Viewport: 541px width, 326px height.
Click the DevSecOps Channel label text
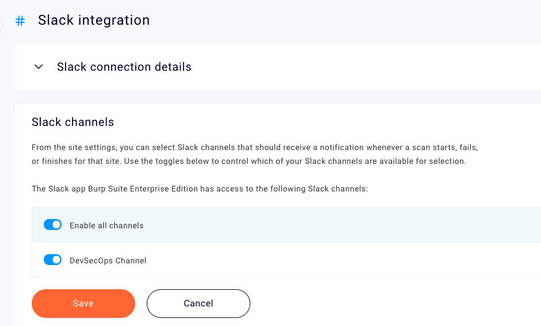[x=108, y=260]
